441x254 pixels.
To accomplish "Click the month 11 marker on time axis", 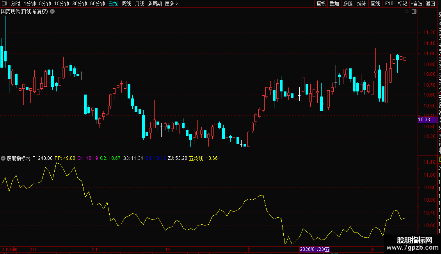I will pyautogui.click(x=95, y=249).
